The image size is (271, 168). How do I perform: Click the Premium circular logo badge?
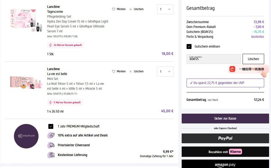26,136
